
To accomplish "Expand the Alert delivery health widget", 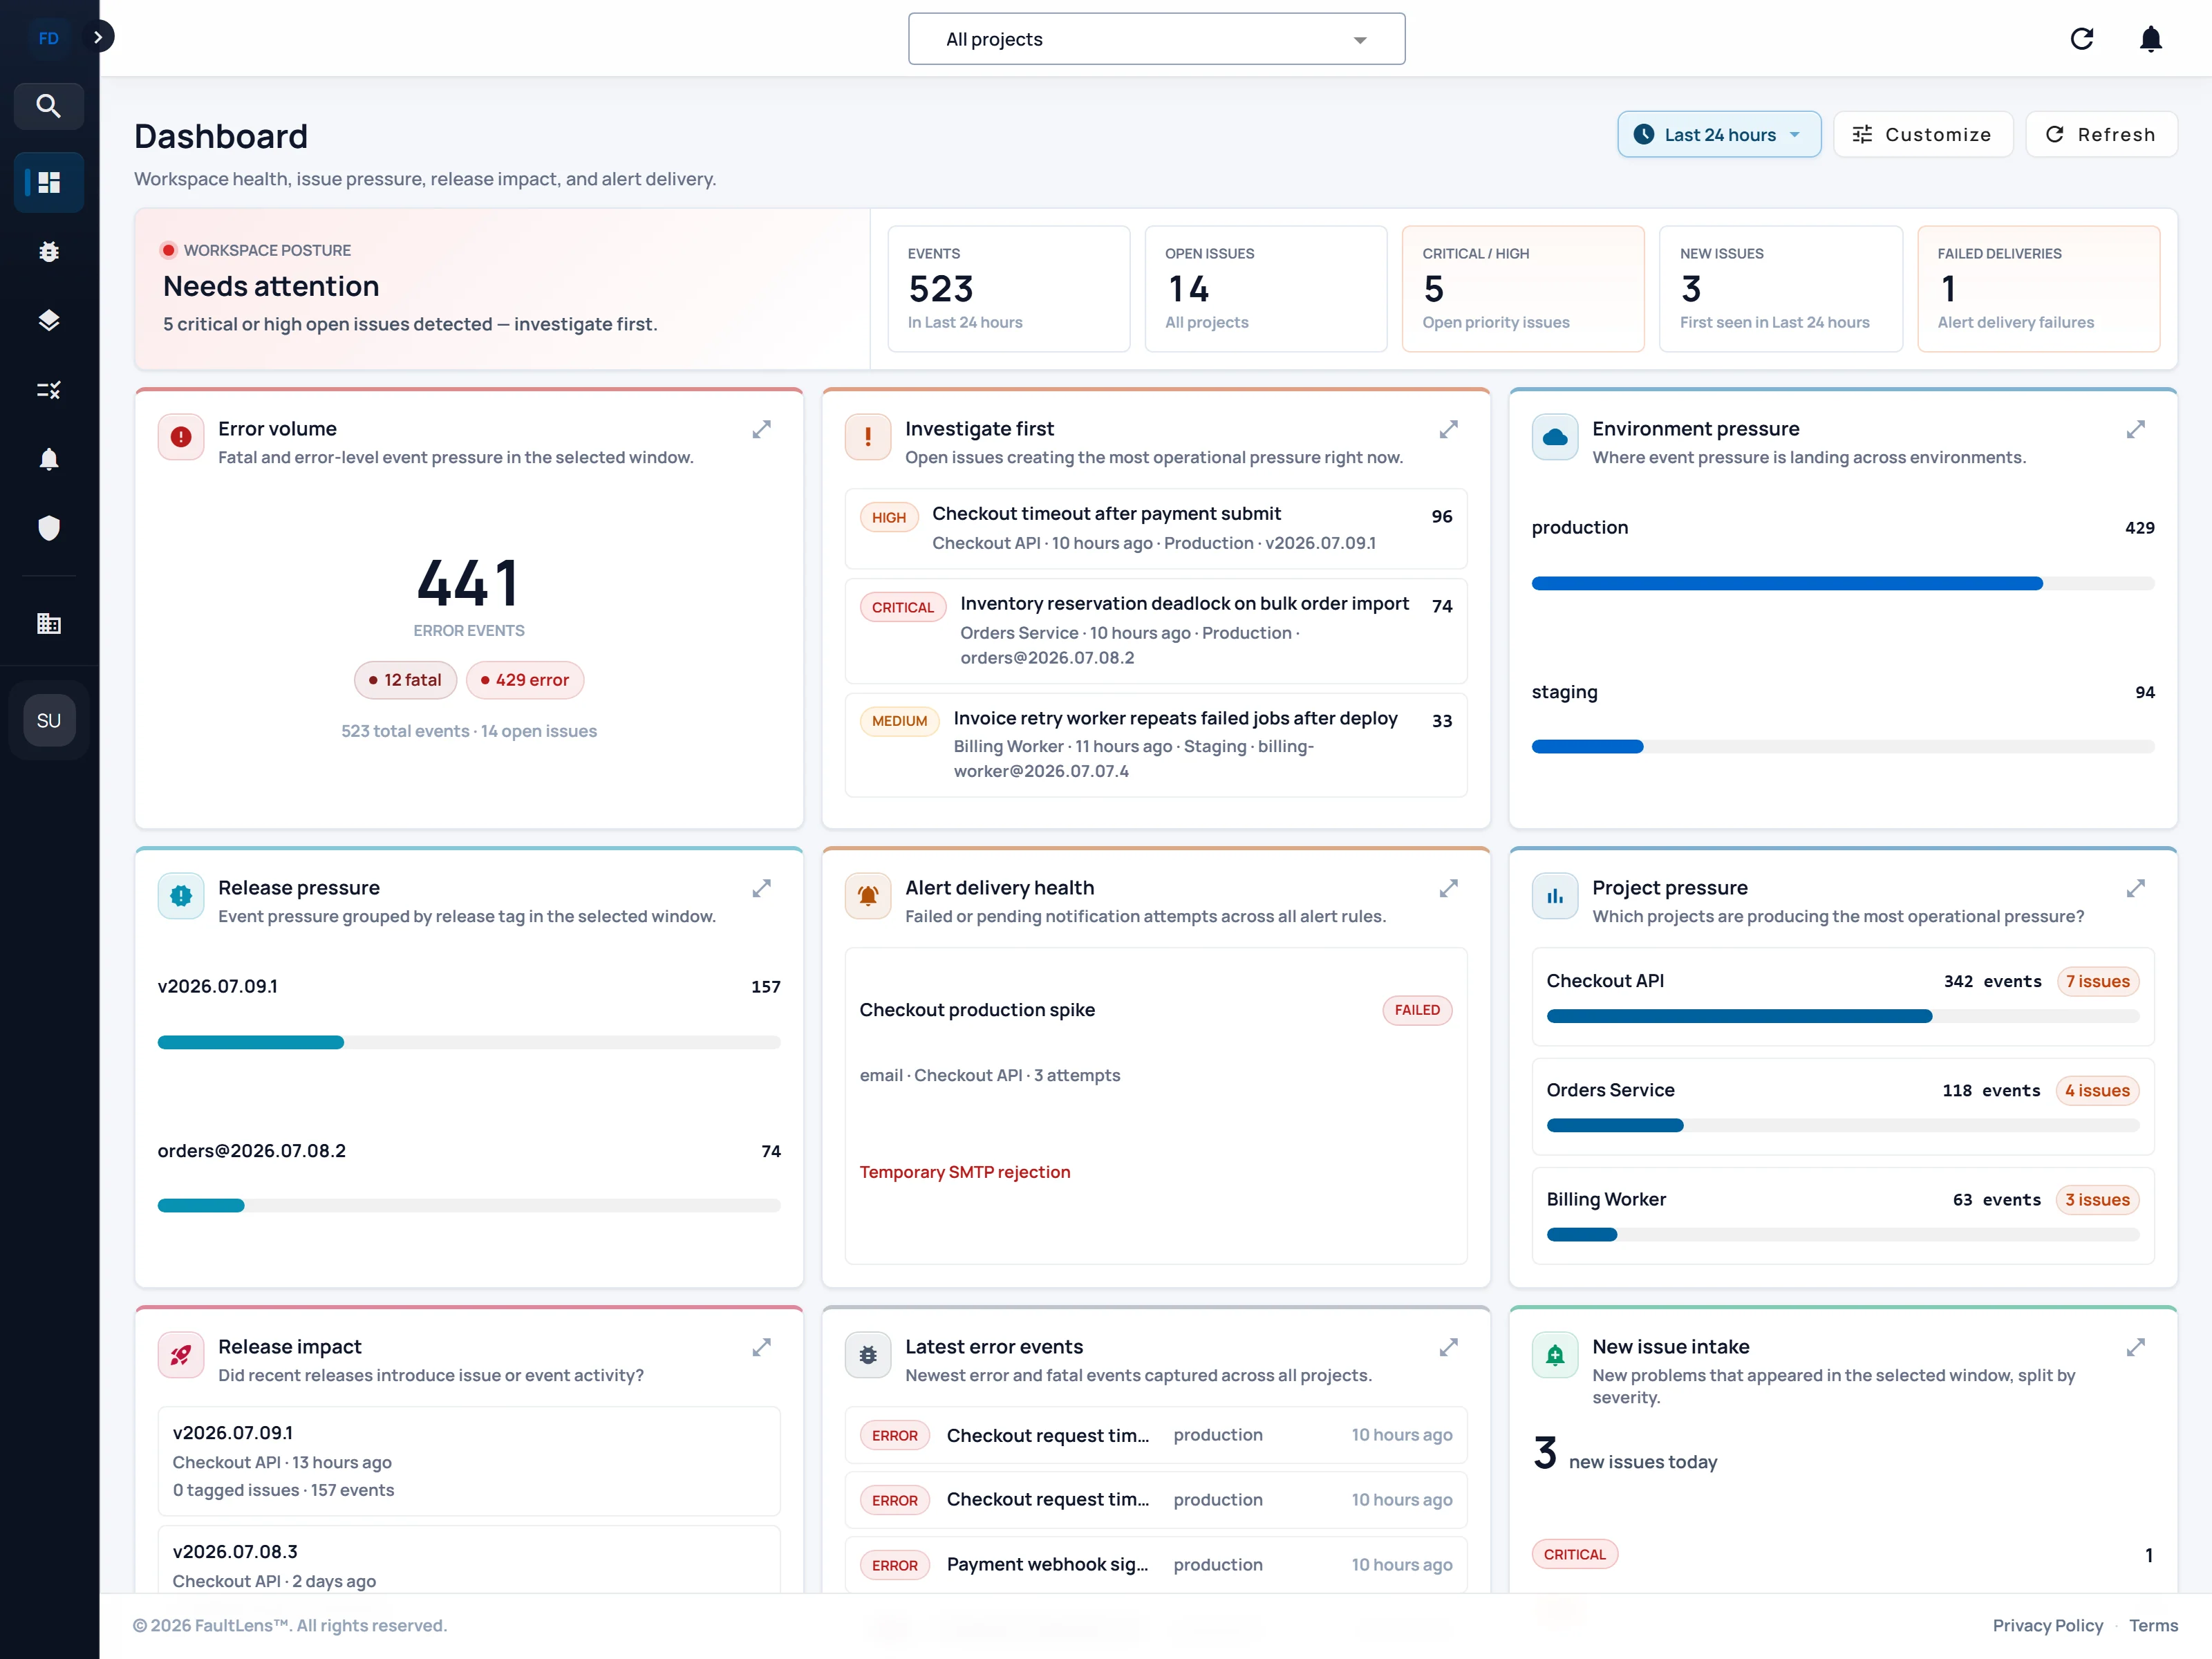I will tap(1449, 889).
